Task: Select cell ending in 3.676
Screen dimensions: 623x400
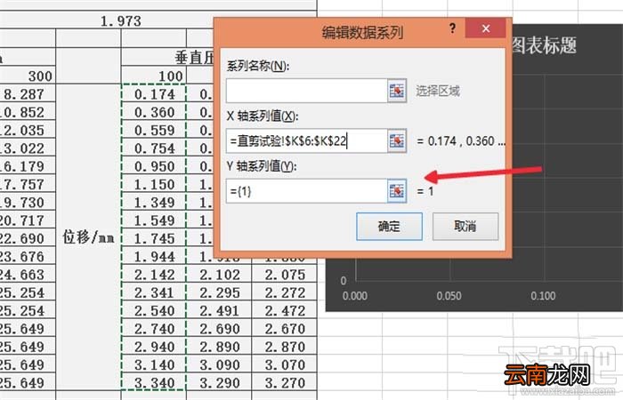Action: click(x=28, y=256)
